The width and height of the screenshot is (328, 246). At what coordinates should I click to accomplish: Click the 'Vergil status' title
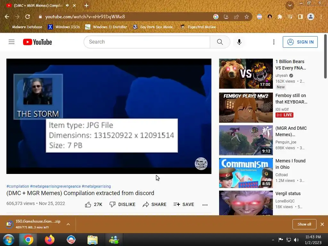point(288,193)
